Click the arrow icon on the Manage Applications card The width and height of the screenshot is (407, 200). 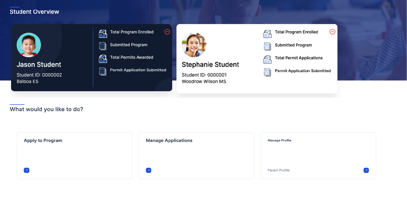tap(148, 170)
